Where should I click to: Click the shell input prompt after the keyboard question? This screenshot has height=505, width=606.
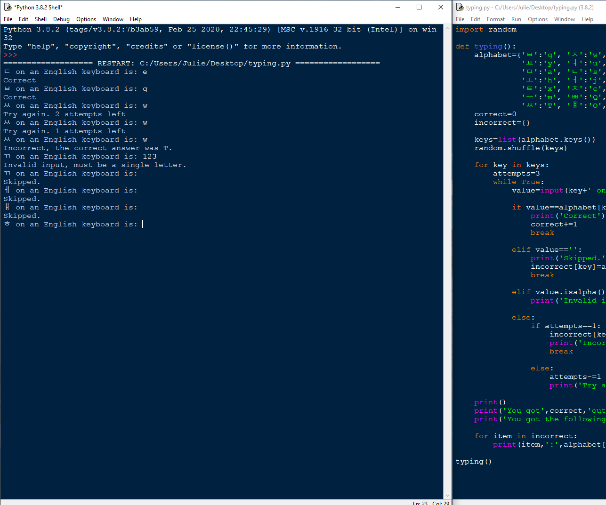click(143, 224)
